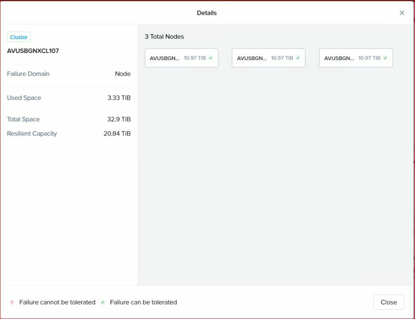The width and height of the screenshot is (415, 319).
Task: Click the '3.33 TiB' used space value
Action: coord(119,98)
